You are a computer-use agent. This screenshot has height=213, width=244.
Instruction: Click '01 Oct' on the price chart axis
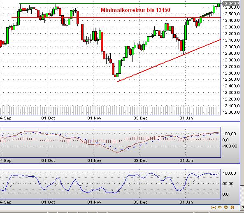tap(48, 118)
